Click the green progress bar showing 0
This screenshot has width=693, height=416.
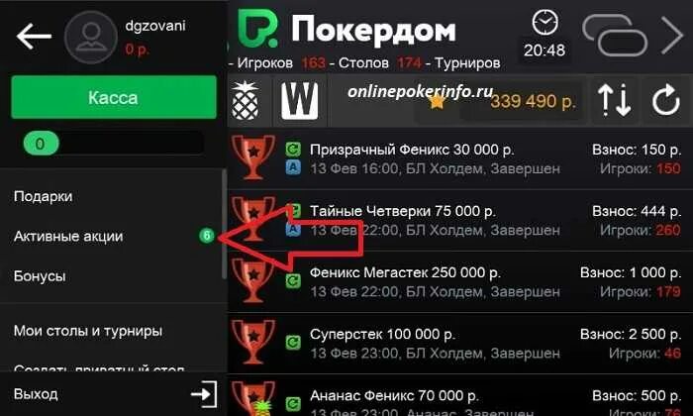point(114,144)
